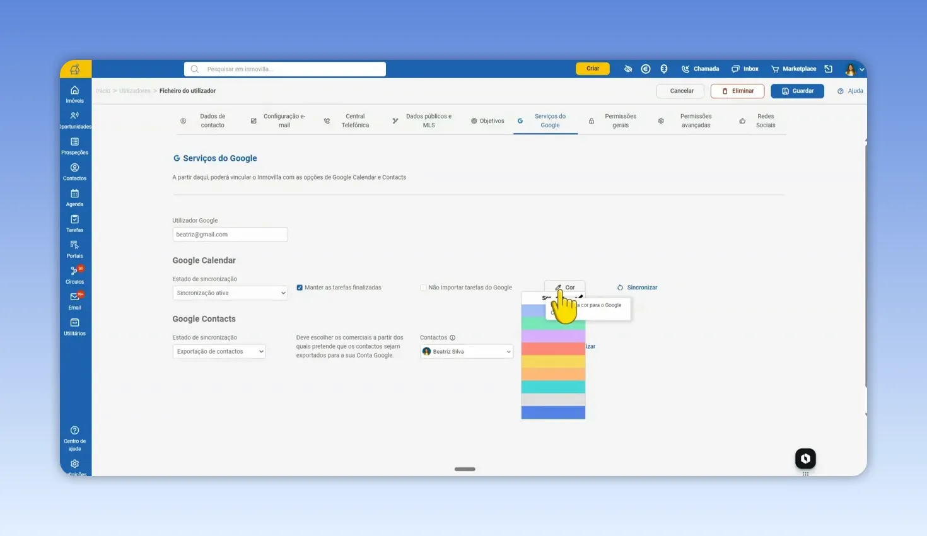Open Exportação de contactos dropdown
This screenshot has width=927, height=536.
219,351
